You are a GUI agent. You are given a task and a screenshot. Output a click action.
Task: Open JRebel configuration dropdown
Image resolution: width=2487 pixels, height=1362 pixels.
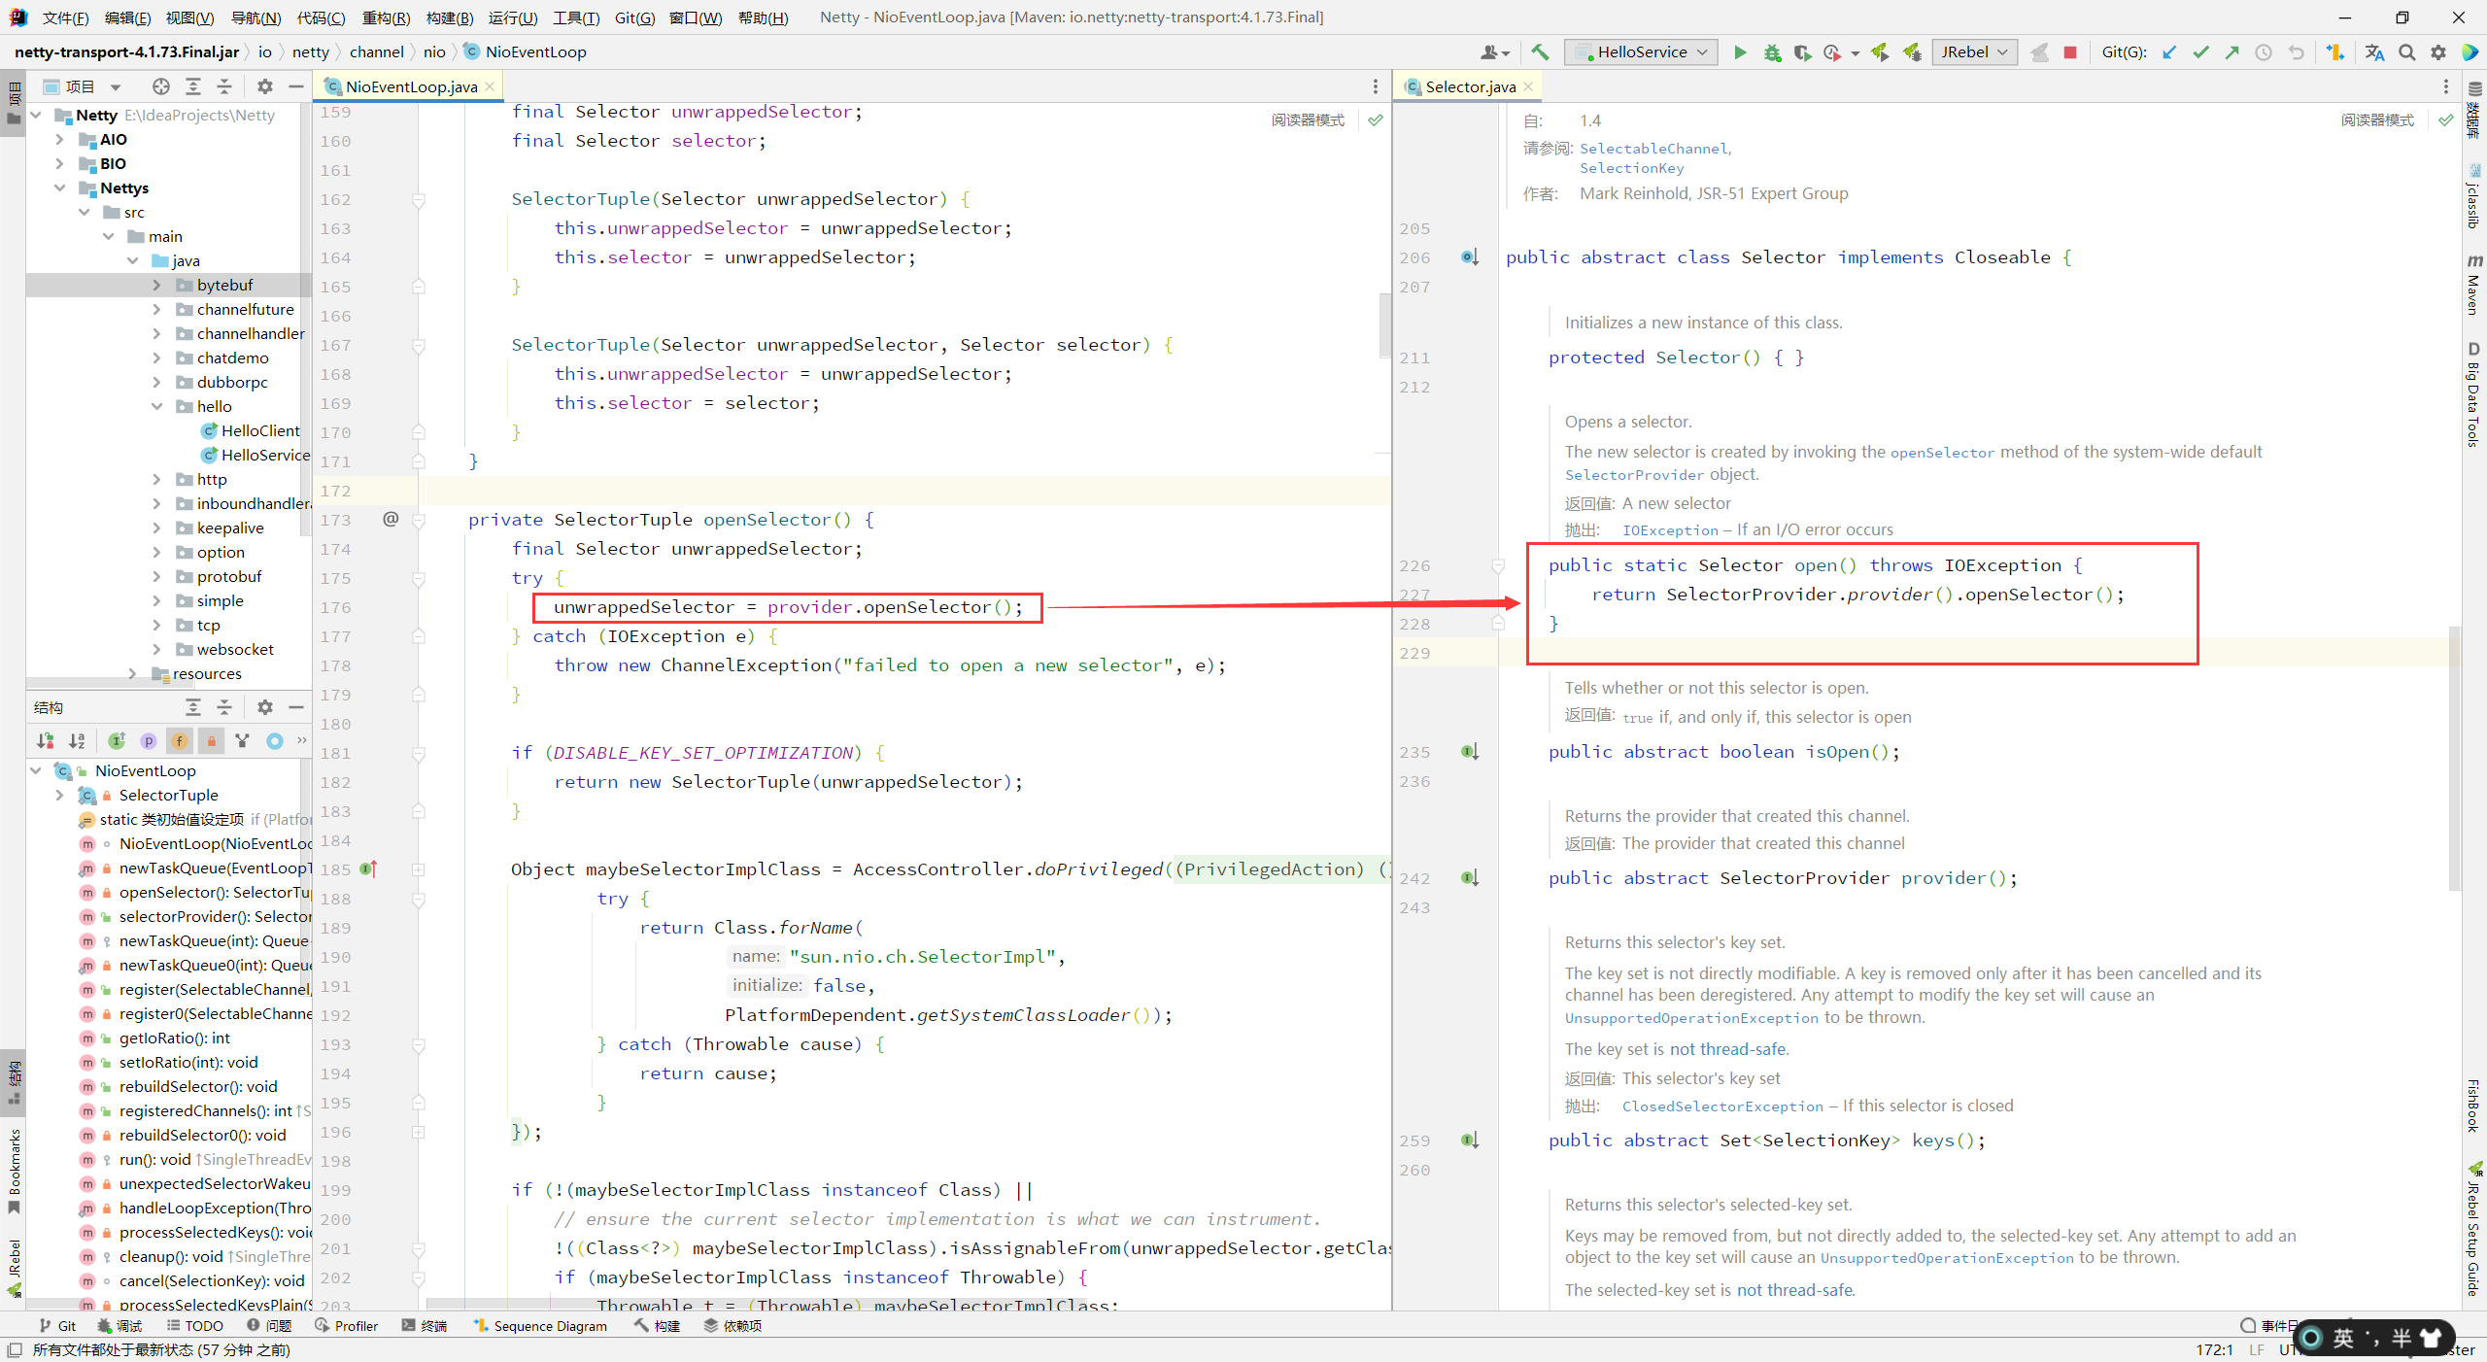point(1974,52)
